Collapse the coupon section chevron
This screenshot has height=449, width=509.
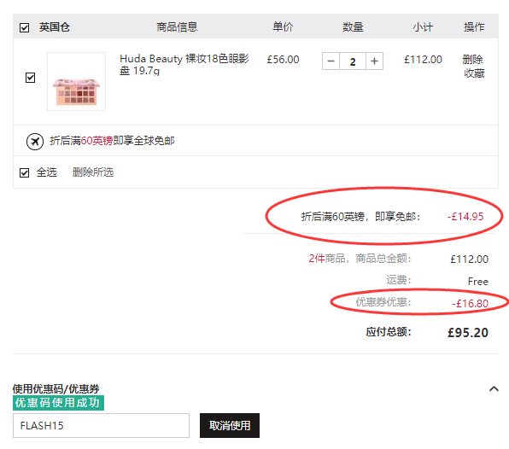(494, 388)
